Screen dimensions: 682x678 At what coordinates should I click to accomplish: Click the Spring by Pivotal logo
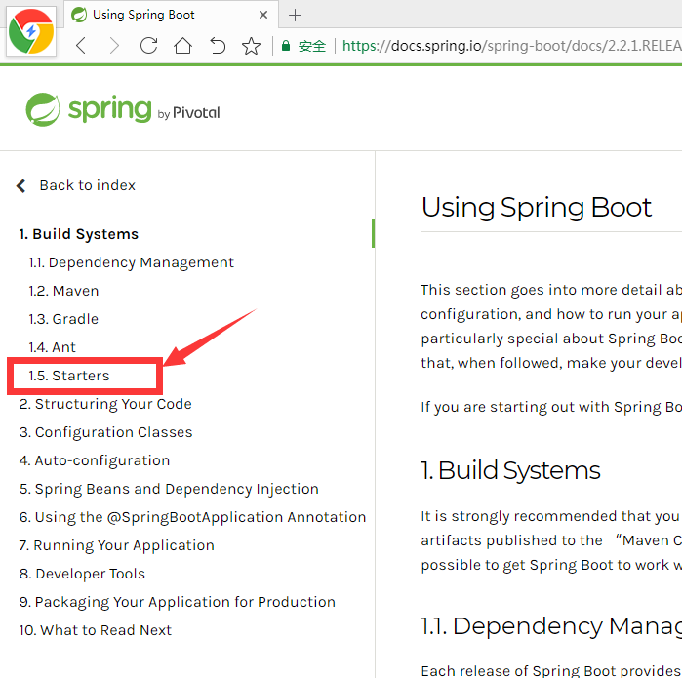(123, 109)
